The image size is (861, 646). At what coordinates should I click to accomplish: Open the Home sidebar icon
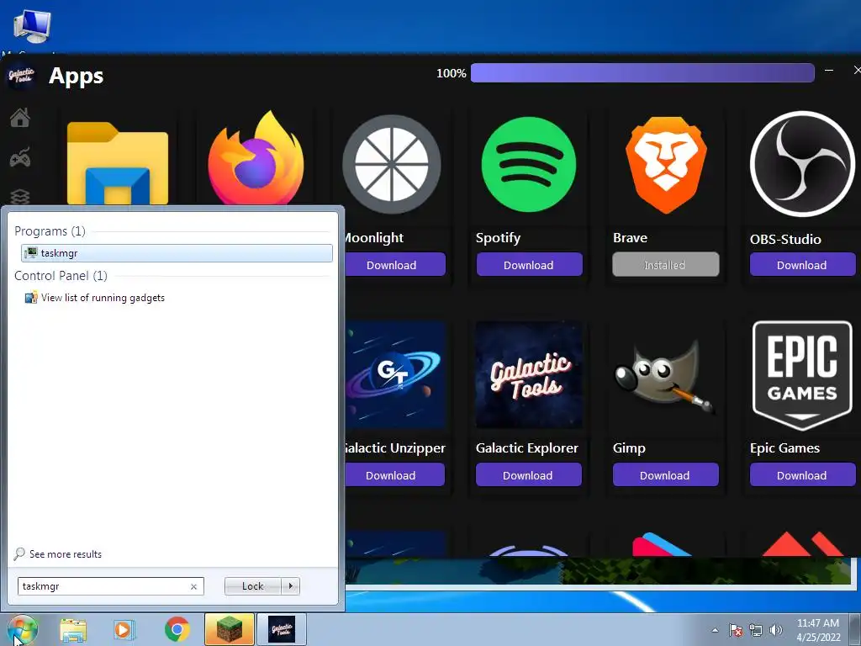click(x=20, y=117)
